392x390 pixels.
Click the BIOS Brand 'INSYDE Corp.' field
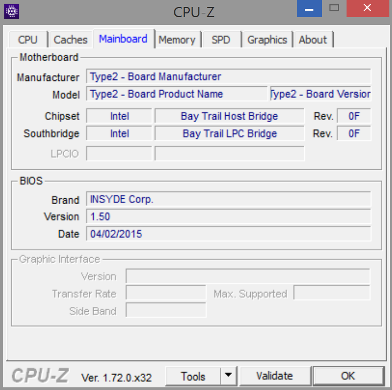tap(228, 199)
